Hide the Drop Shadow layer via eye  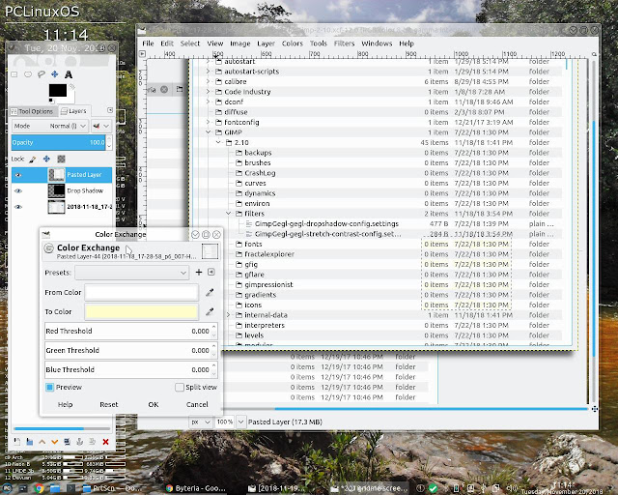18,190
